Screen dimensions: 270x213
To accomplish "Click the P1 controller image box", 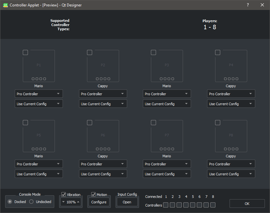I will point(39,66).
